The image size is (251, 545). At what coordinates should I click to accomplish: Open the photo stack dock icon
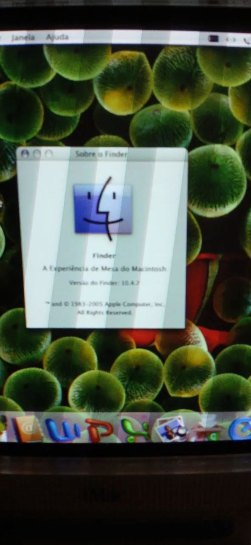point(171,428)
